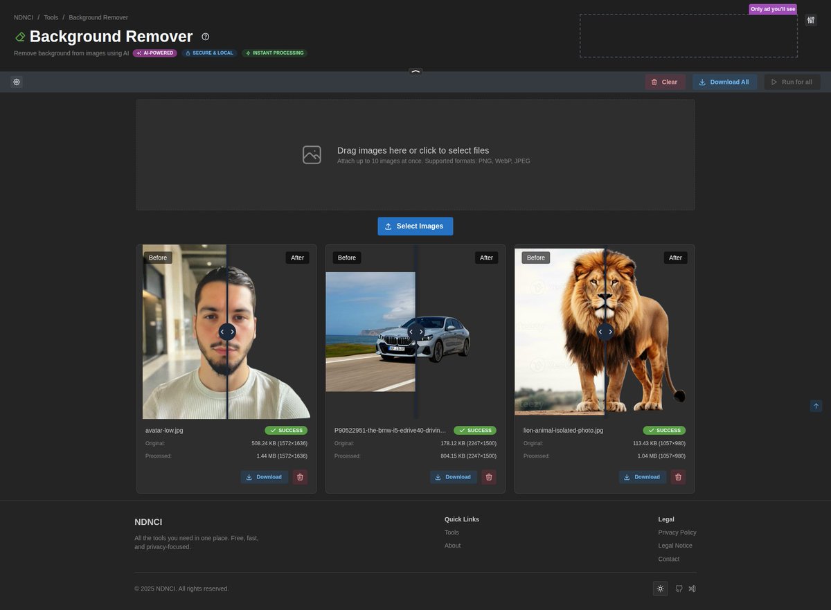Open the About footer link

(x=452, y=546)
